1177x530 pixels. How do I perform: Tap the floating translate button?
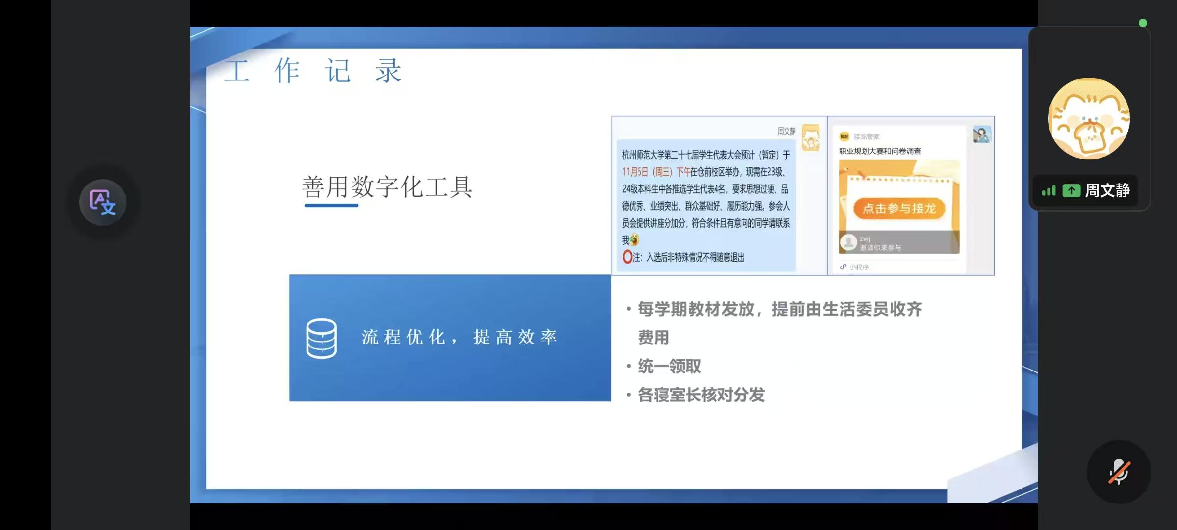pos(102,202)
